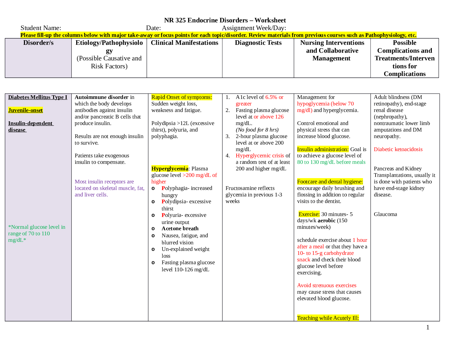Image resolution: width=450 pixels, height=347 pixels.
Task: Click 'Fructosamine reflects glycemia' paragraph
Action: click(x=254, y=194)
